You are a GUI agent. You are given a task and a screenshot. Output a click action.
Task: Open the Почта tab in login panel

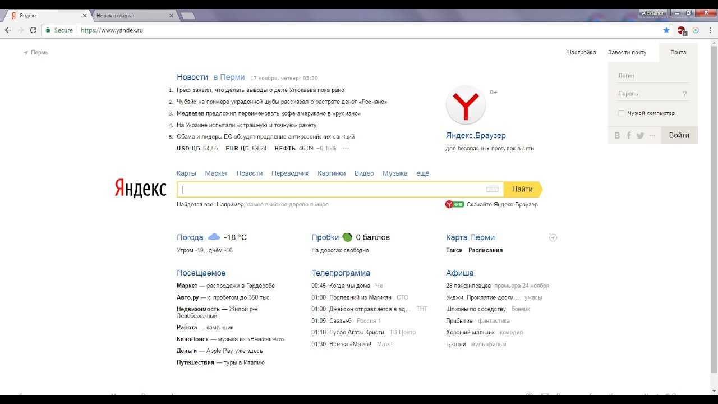coord(678,52)
